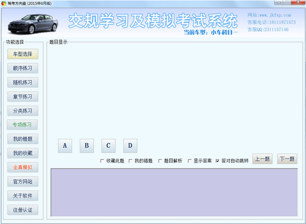Close the application window

coord(298,3)
